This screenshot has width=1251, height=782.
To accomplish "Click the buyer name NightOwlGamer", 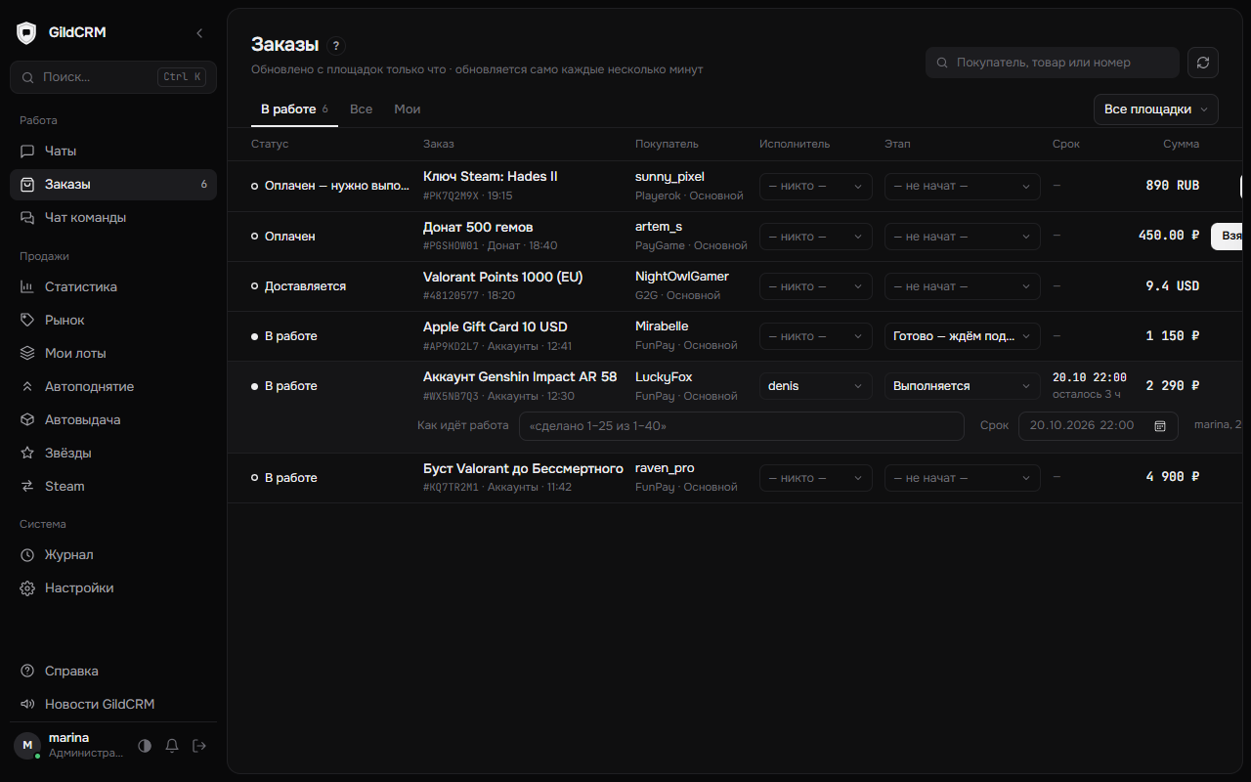I will [682, 277].
